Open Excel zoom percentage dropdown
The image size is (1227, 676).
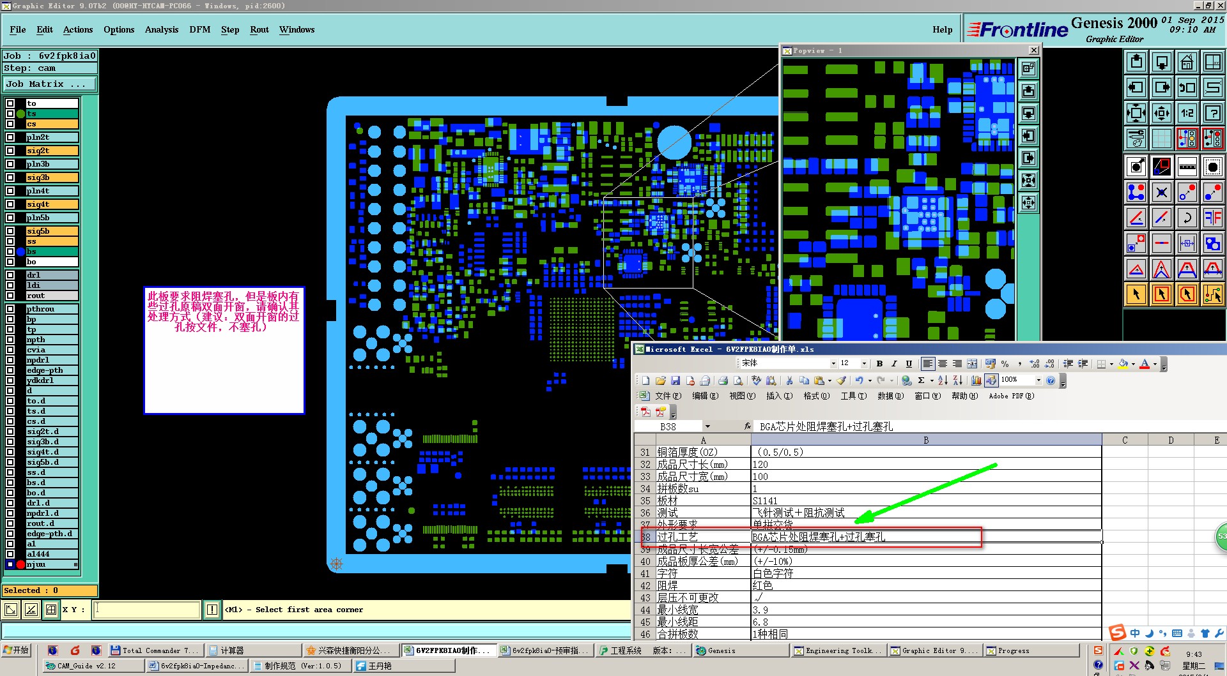1038,380
